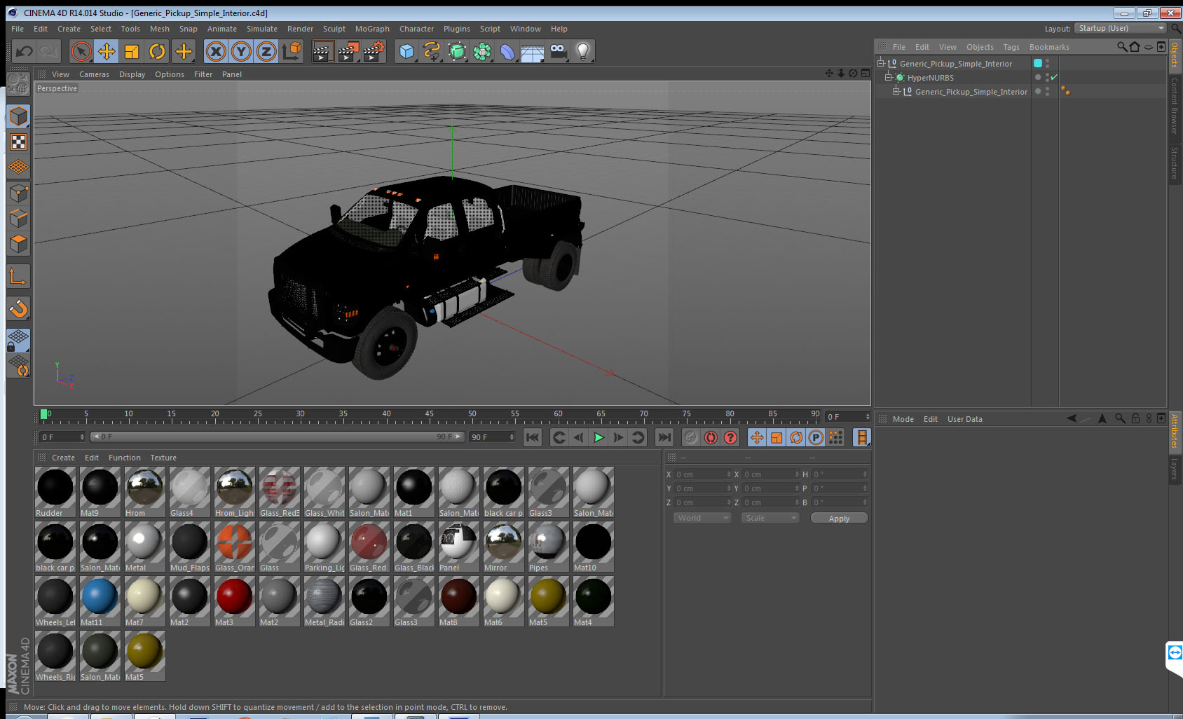Click the current frame 0 F field
1183x719 pixels.
tap(62, 437)
